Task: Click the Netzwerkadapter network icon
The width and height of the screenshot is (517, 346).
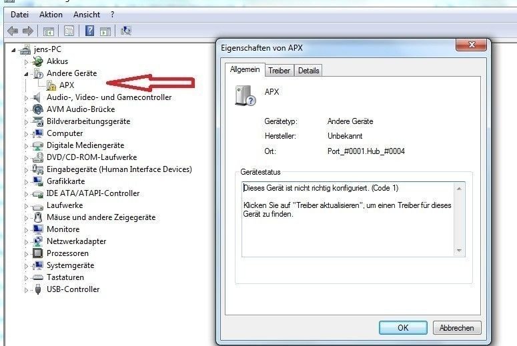Action: [38, 241]
